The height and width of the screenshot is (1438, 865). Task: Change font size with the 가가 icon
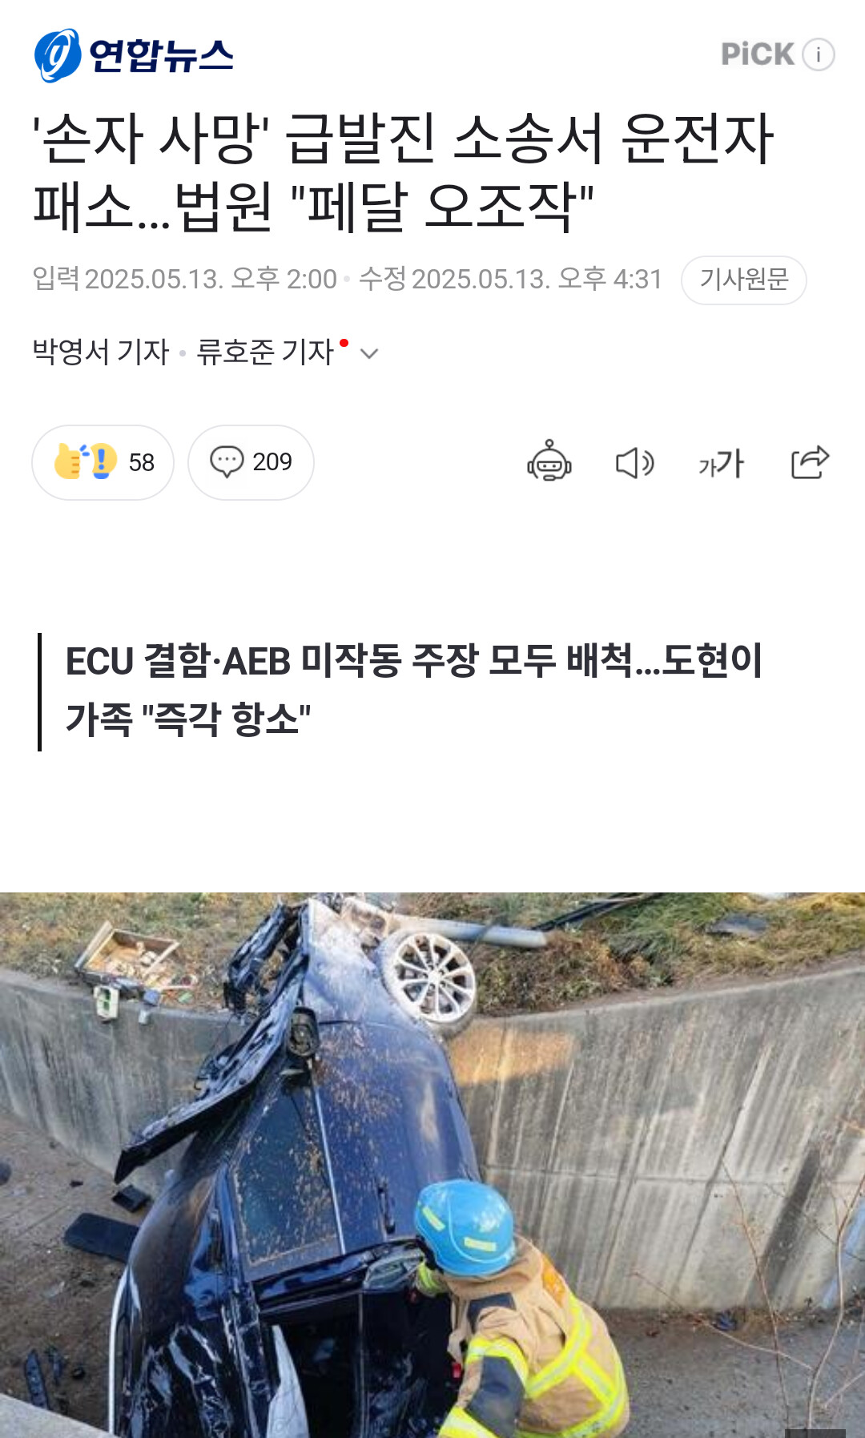pyautogui.click(x=722, y=463)
